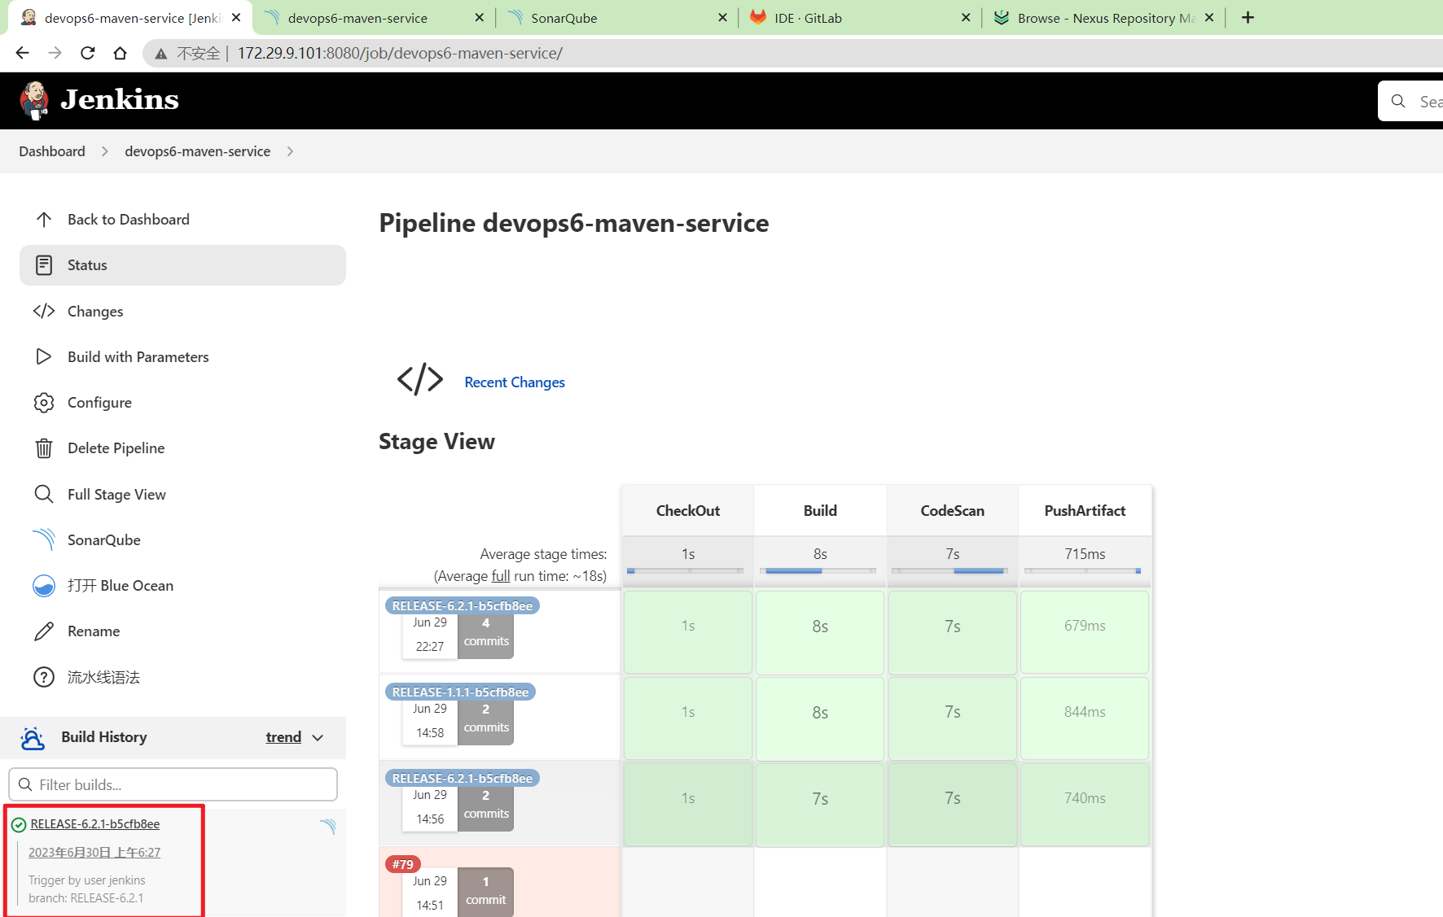Click the CodeScan average time progress bar
Viewport: 1443px width, 917px height.
coord(950,571)
